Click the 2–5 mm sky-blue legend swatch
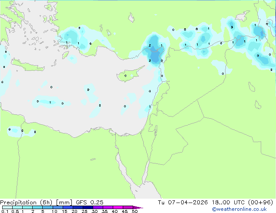Viewport: 276px width, 213px height. point(37,207)
